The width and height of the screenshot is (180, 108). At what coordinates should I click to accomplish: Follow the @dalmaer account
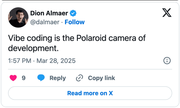[75, 22]
